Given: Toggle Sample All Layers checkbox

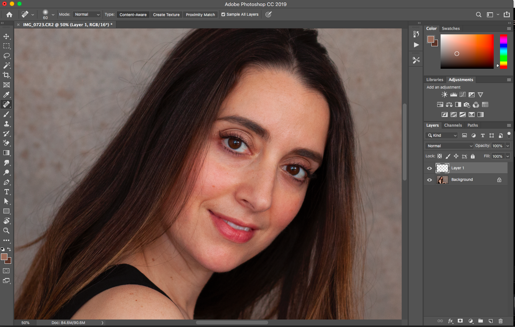Looking at the screenshot, I should 223,15.
